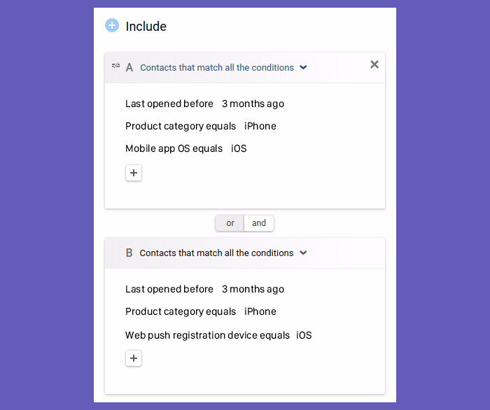490x410 pixels.
Task: Switch the group operator to 'or'
Action: click(x=230, y=223)
